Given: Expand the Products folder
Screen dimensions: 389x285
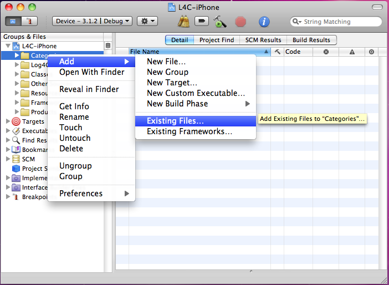Looking at the screenshot, I should (17, 111).
